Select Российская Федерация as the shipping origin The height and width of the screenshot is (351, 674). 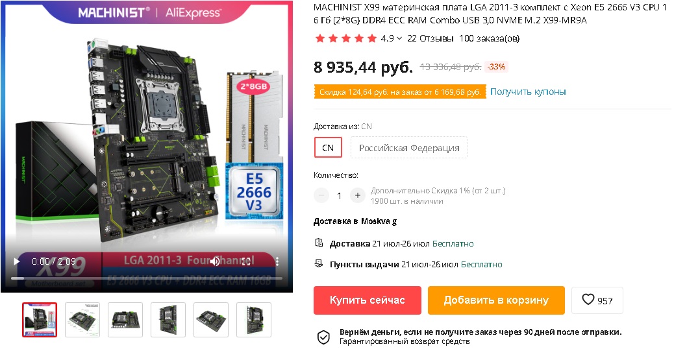409,148
